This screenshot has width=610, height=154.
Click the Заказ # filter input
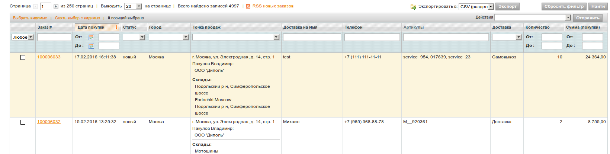click(54, 37)
